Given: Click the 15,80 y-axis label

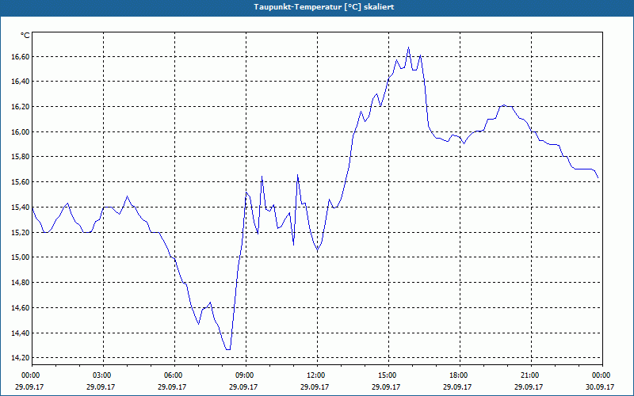Looking at the screenshot, I should point(21,157).
